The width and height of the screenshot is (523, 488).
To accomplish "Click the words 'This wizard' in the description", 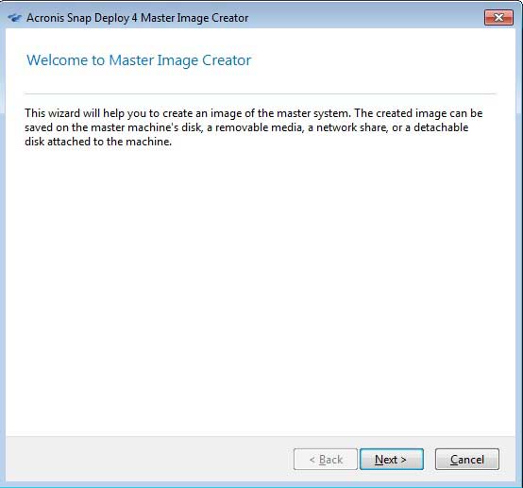I will coord(52,113).
